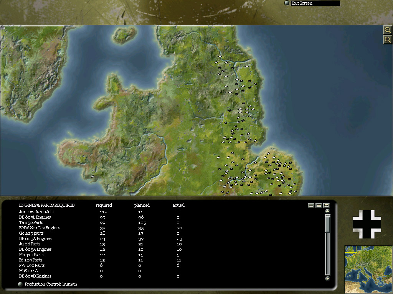The width and height of the screenshot is (393, 294).
Task: Click the German Balkenkreuz cross emblem
Action: (367, 224)
